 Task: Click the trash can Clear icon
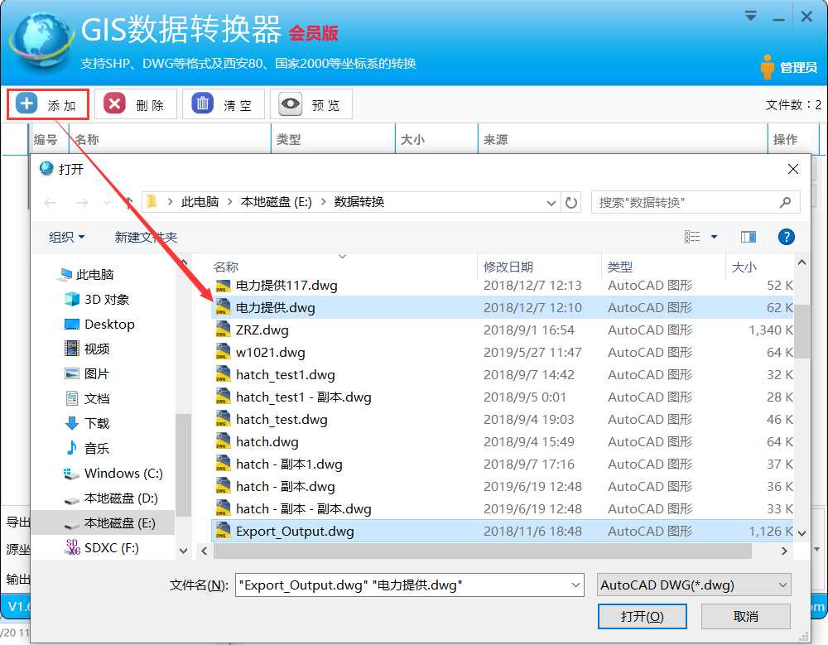202,103
